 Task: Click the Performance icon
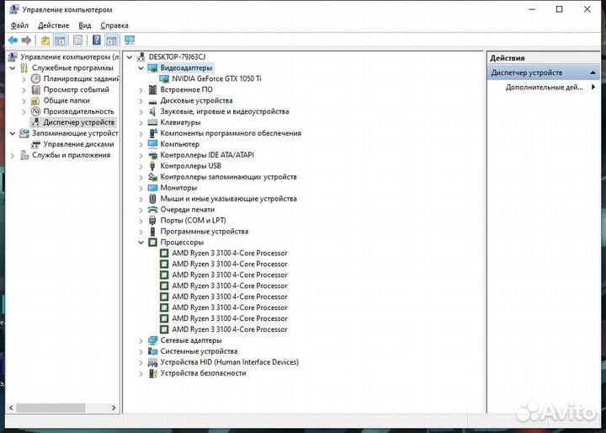point(35,111)
